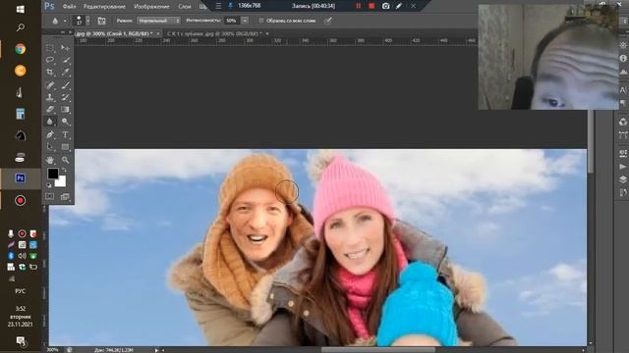Screen dimensions: 629x353
Task: Open the Windows Start menu
Action: coord(20,9)
